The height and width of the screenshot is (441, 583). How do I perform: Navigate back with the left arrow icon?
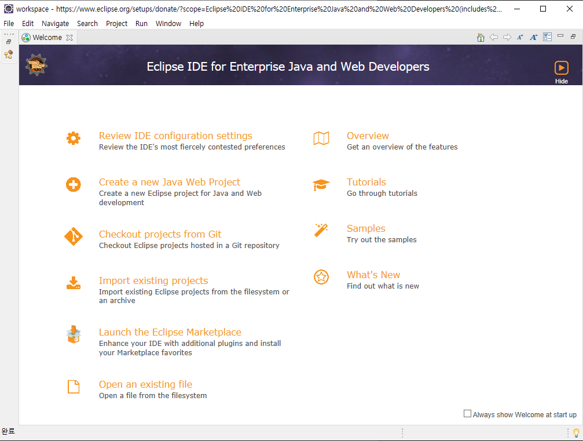pos(494,37)
